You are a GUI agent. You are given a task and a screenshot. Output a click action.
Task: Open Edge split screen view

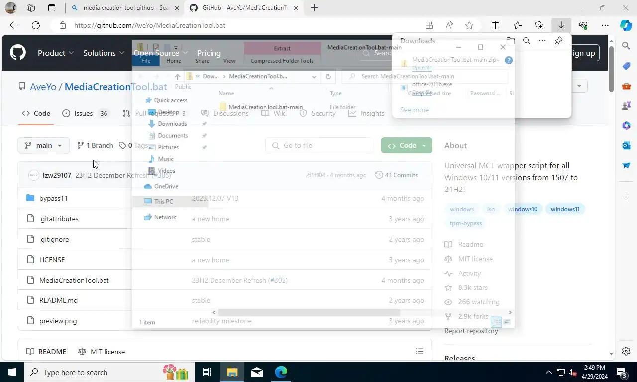click(x=496, y=25)
